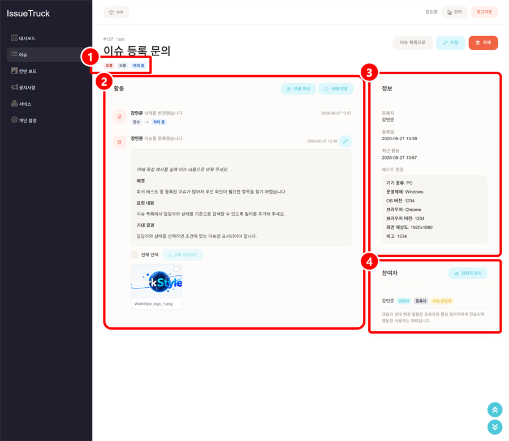The height and width of the screenshot is (441, 509).
Task: Click the 이슈 등록 문의 title
Action: click(x=137, y=51)
